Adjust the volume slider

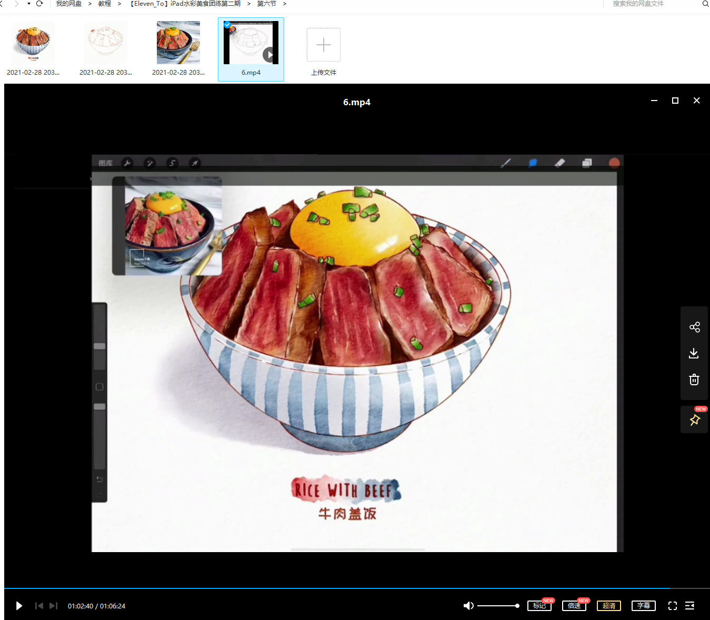pyautogui.click(x=498, y=606)
